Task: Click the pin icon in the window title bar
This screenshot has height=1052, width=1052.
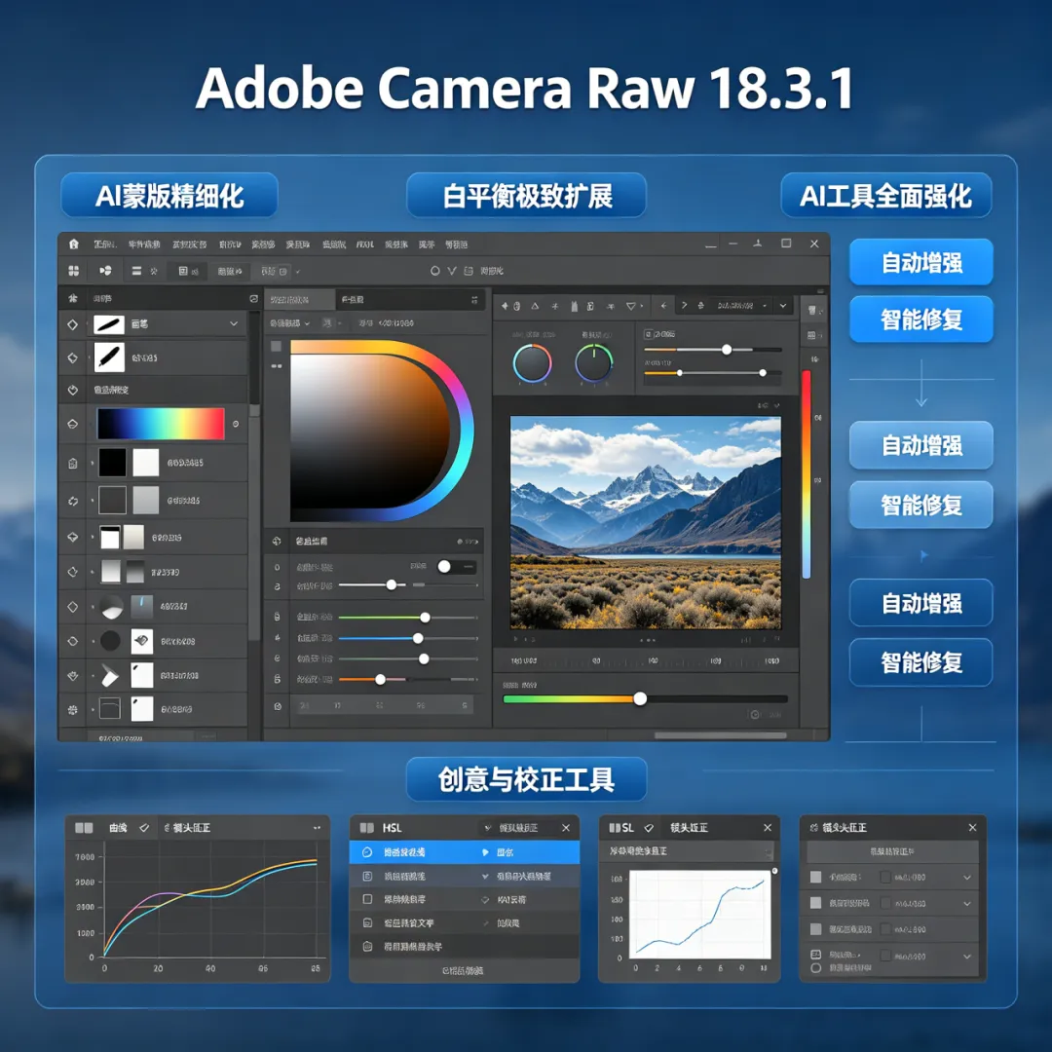Action: coord(758,244)
